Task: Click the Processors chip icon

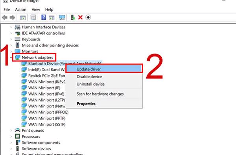Action: tap(17, 137)
